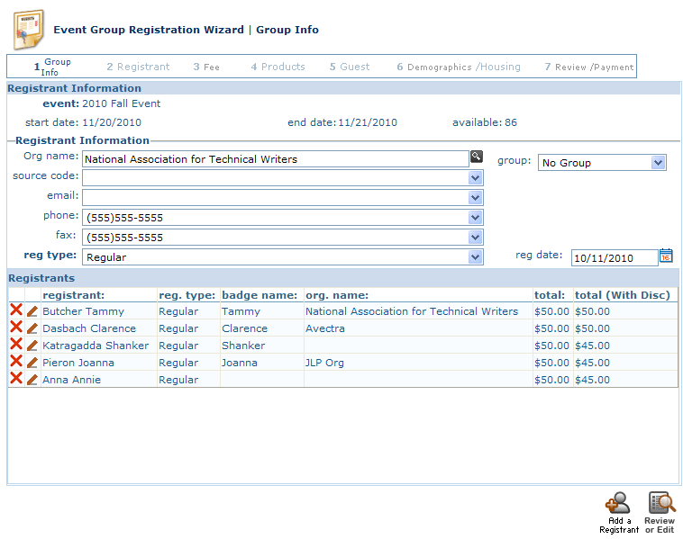Click the wizard document icon in header
Viewport: 683px width, 539px height.
[29, 30]
